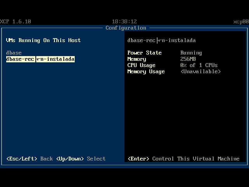Click the XCP 1.6.10 version label
This screenshot has height=187, width=249.
click(16, 21)
